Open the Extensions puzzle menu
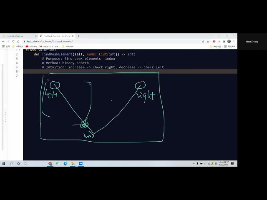 pos(224,41)
